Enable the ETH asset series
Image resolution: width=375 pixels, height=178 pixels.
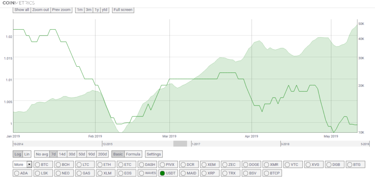pyautogui.click(x=105, y=165)
